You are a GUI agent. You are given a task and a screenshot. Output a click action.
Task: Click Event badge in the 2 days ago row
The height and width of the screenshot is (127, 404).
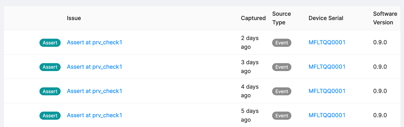pyautogui.click(x=282, y=43)
